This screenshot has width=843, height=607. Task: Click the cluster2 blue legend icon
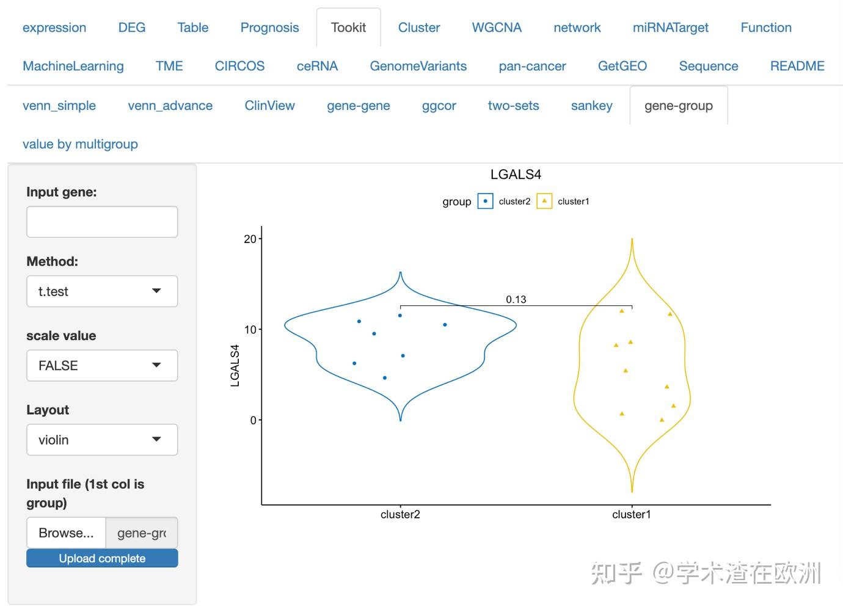click(485, 201)
